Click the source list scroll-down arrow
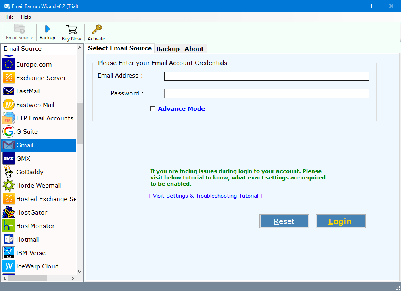This screenshot has width=401, height=291. [80, 271]
